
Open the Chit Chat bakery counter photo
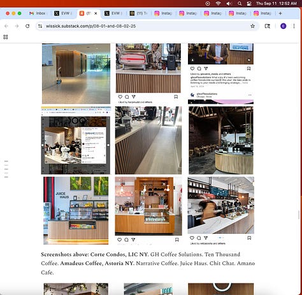click(x=148, y=206)
